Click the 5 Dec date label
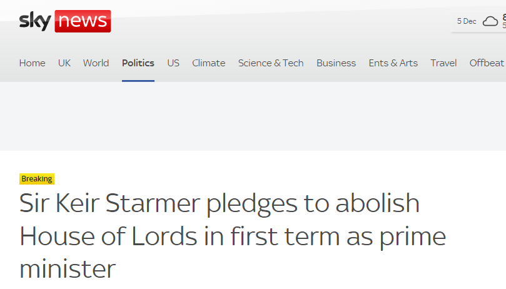This screenshot has width=506, height=289. pyautogui.click(x=467, y=21)
